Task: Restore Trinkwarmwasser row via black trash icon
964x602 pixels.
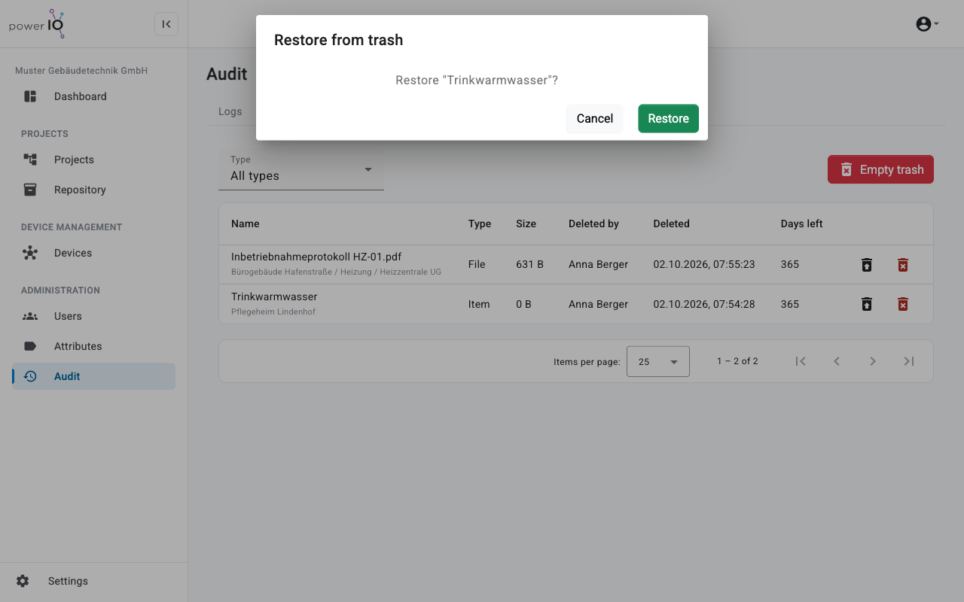Action: tap(867, 304)
